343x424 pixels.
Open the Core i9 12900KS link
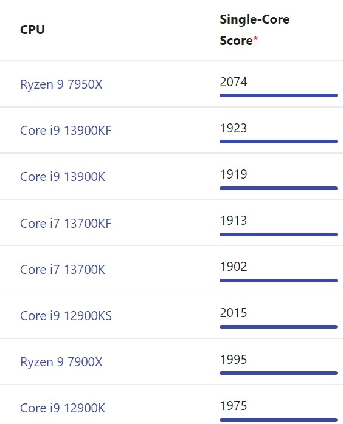point(66,316)
